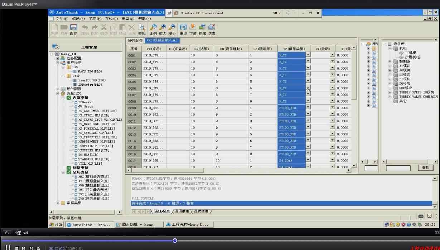The image size is (440, 250).
Task: Click the paste clipboard toolbar icon
Action: 123,27
